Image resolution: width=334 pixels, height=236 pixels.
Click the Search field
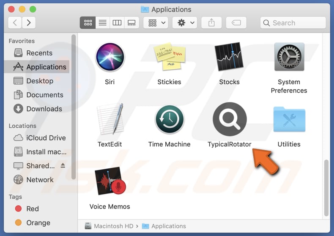click(x=293, y=23)
